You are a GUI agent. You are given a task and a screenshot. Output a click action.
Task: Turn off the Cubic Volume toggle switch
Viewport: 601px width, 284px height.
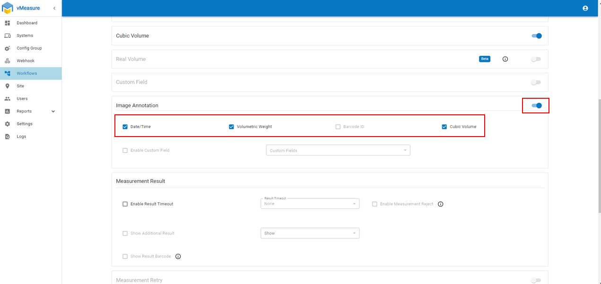tap(536, 36)
